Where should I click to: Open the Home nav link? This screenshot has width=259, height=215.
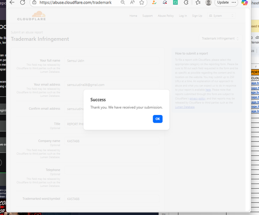point(133,16)
